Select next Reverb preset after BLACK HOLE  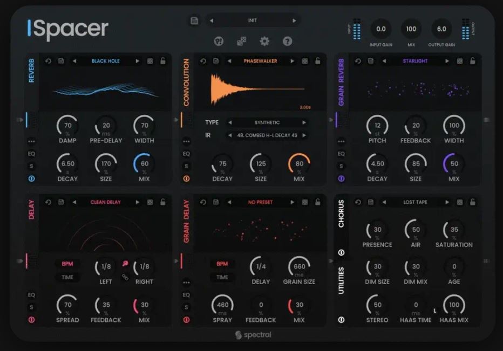137,61
